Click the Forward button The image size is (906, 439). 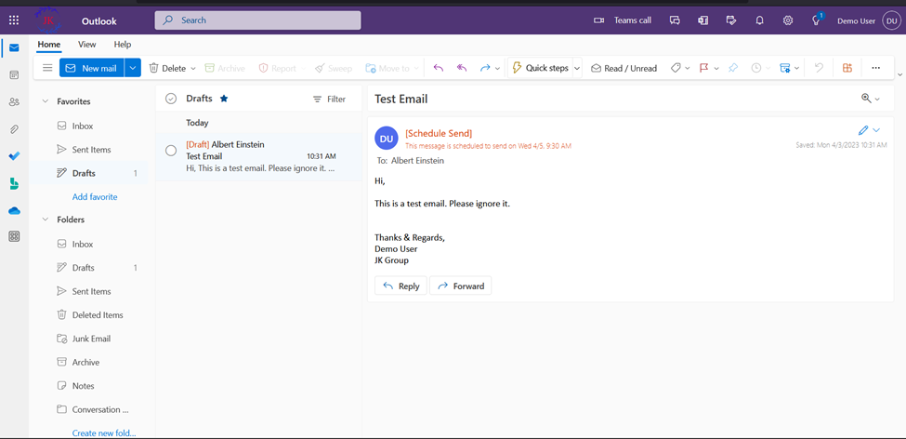tap(460, 286)
